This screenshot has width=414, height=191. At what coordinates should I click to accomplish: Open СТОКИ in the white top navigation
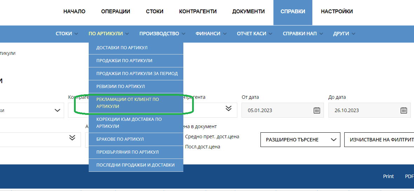click(x=155, y=12)
